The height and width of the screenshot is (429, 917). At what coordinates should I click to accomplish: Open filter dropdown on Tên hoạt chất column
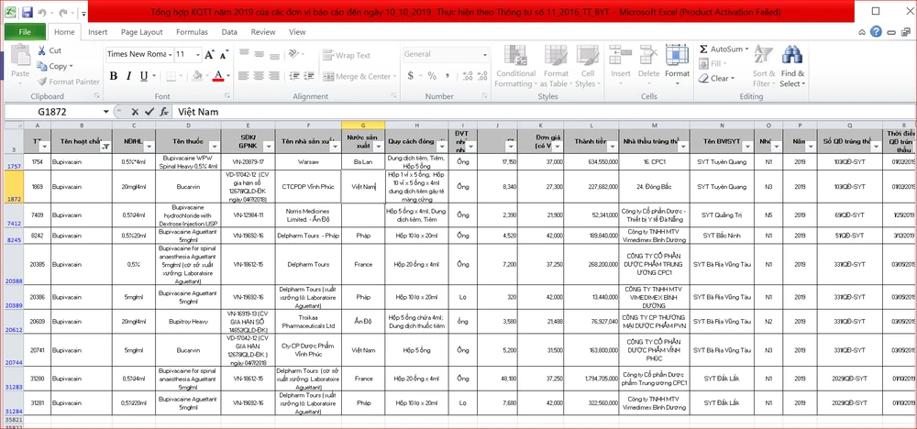pyautogui.click(x=106, y=146)
